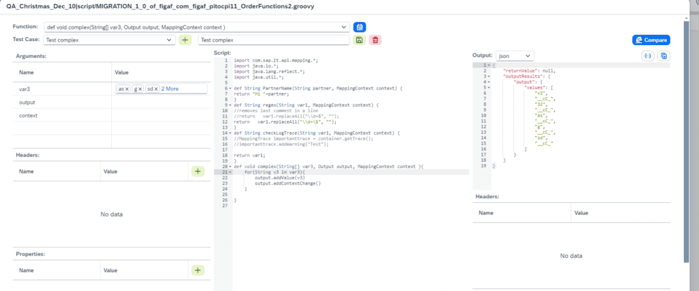This screenshot has height=291, width=699.
Task: Add a new test case with green plus
Action: (185, 40)
